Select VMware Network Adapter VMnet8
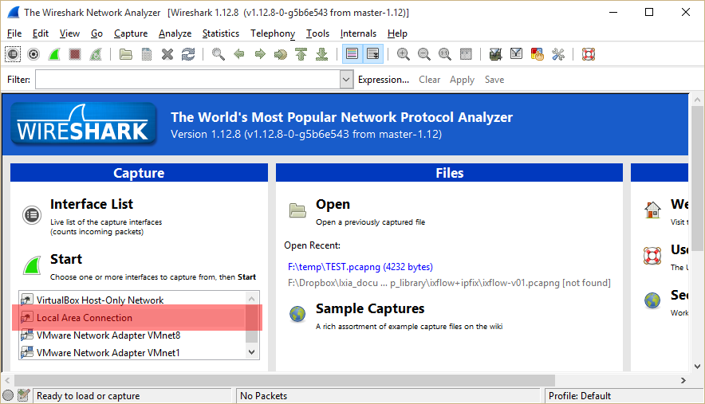The width and height of the screenshot is (705, 404). coord(132,335)
